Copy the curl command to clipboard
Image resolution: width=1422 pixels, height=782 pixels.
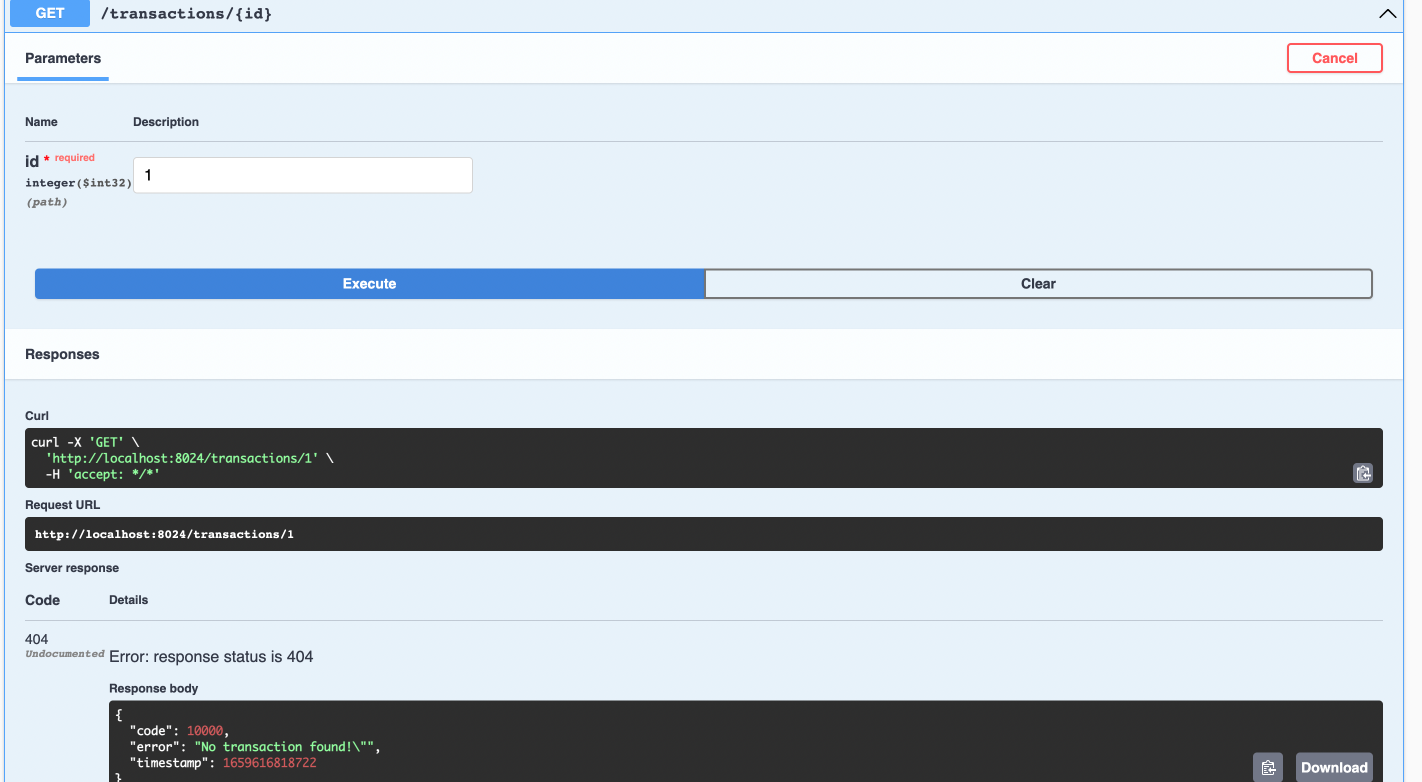(x=1362, y=473)
